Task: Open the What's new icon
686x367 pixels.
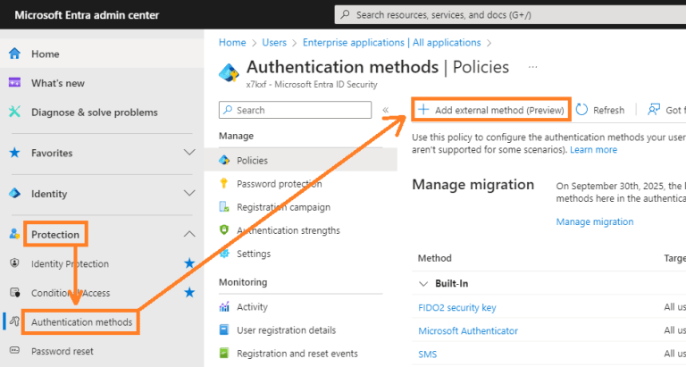Action: pyautogui.click(x=14, y=83)
